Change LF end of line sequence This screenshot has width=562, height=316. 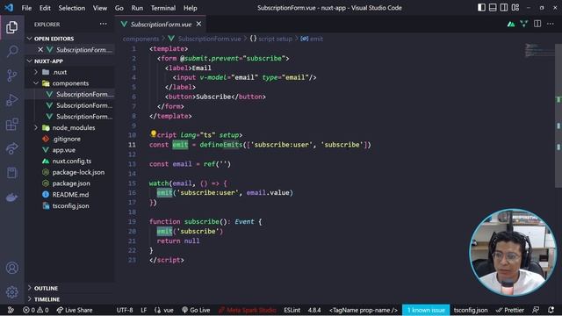point(144,310)
